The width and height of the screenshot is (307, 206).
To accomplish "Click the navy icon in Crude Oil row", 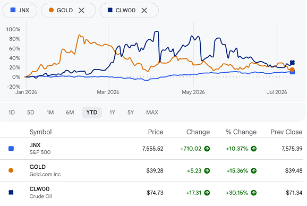I will (11, 193).
